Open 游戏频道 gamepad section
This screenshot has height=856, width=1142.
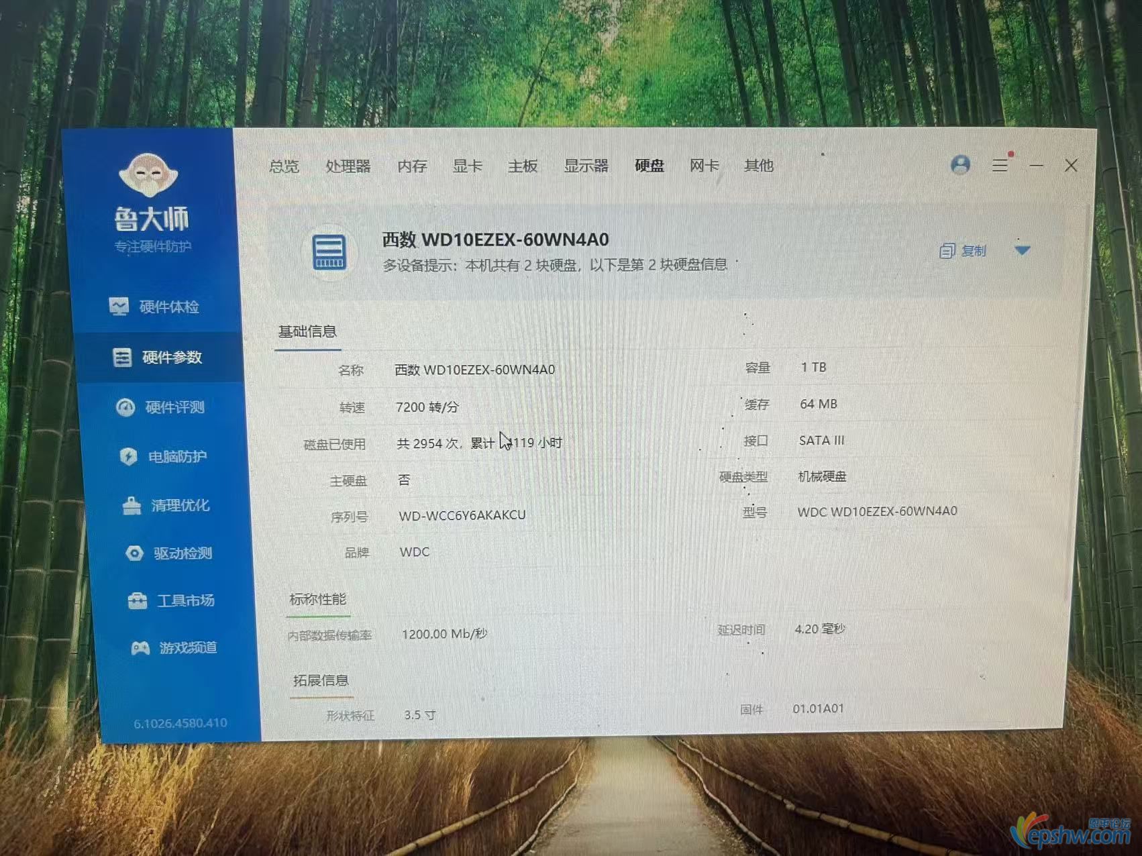pyautogui.click(x=174, y=647)
